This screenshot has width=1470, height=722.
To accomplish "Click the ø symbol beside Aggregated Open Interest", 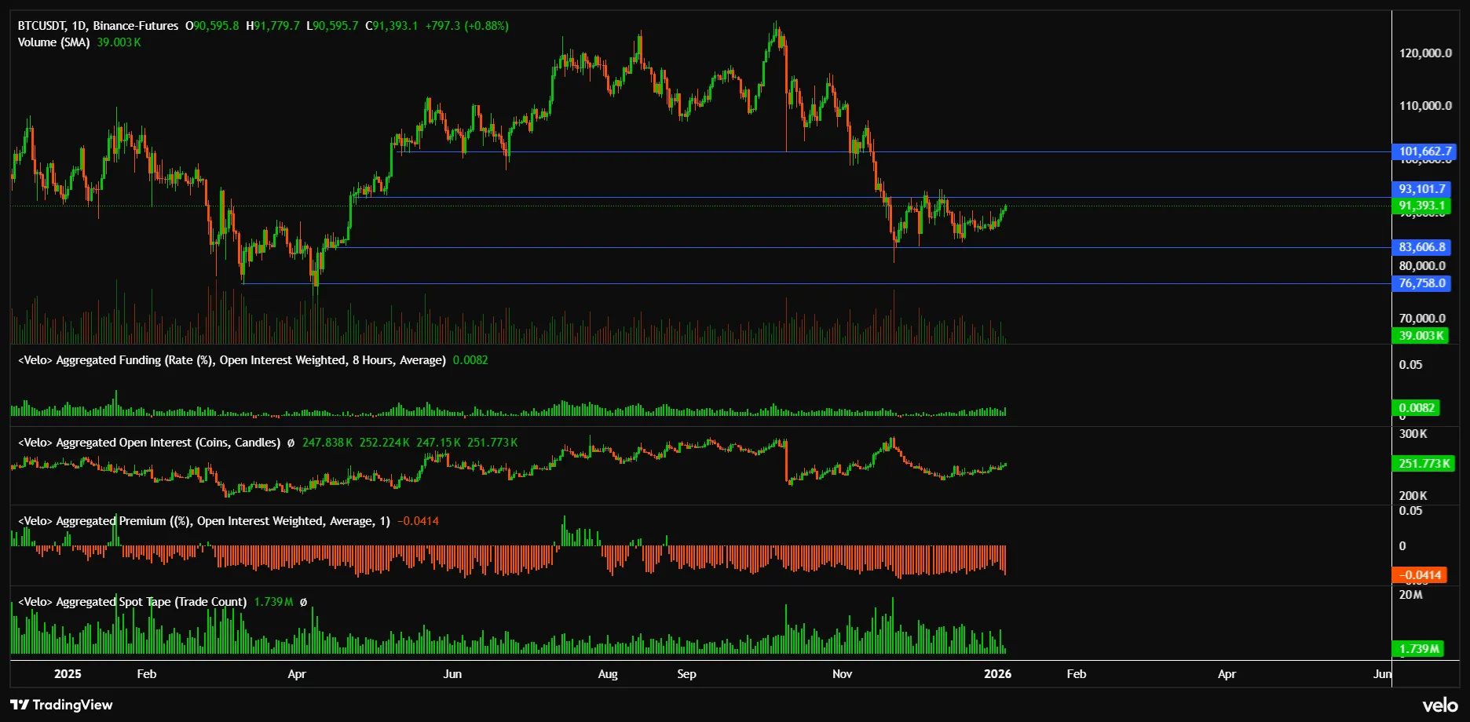I will tap(291, 443).
